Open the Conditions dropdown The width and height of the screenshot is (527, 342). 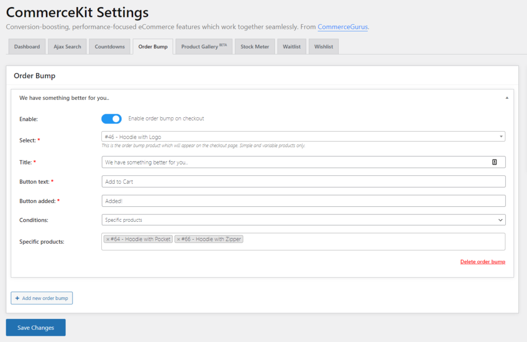[303, 220]
